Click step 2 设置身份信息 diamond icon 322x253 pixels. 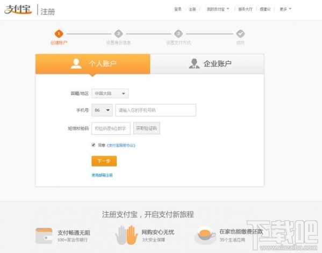point(118,34)
